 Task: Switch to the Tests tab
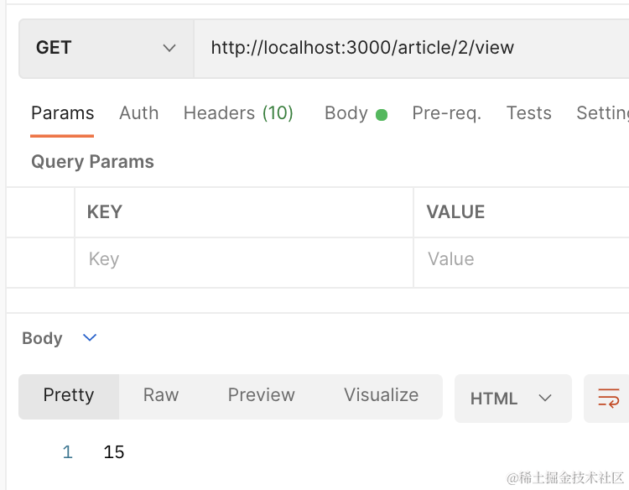coord(528,113)
